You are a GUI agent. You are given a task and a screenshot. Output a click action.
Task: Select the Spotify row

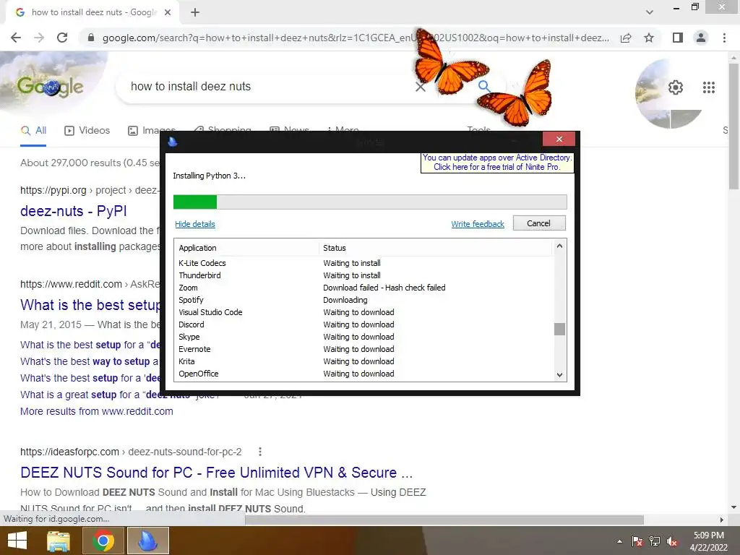pyautogui.click(x=363, y=300)
